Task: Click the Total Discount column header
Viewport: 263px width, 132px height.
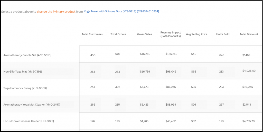Action: [x=249, y=34]
